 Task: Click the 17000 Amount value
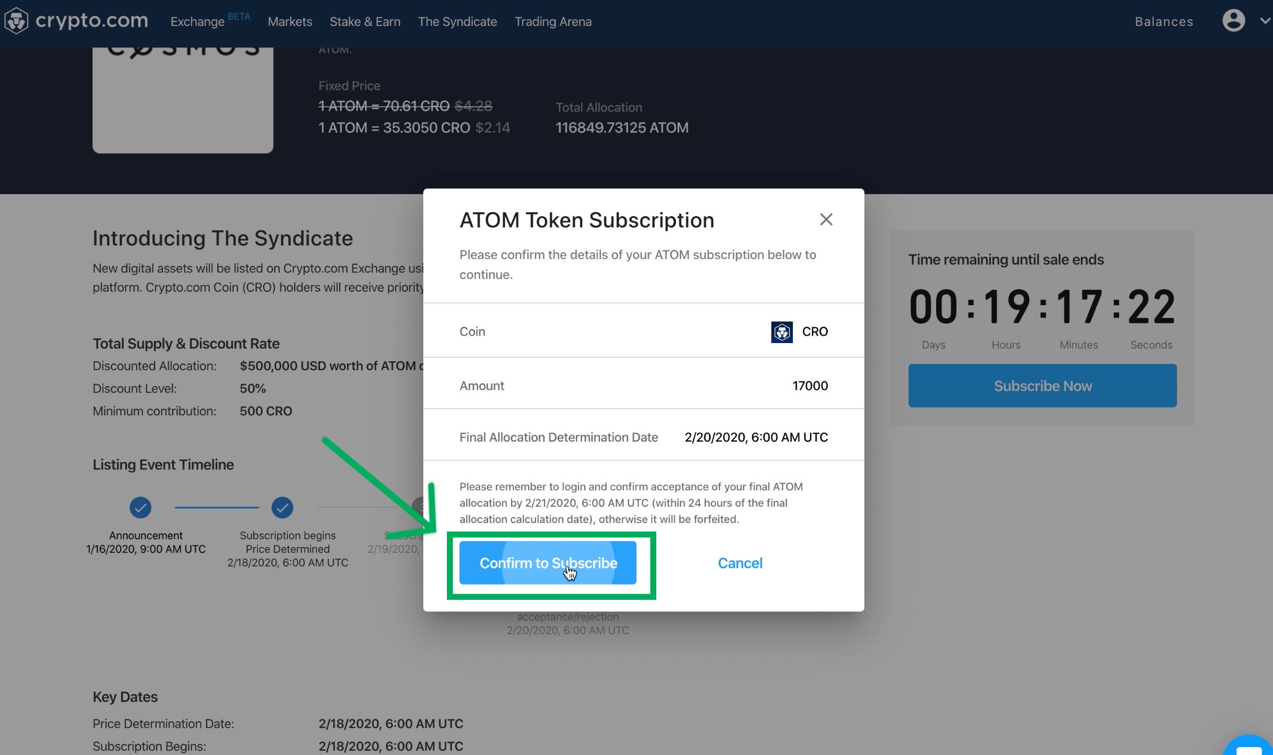coord(810,386)
